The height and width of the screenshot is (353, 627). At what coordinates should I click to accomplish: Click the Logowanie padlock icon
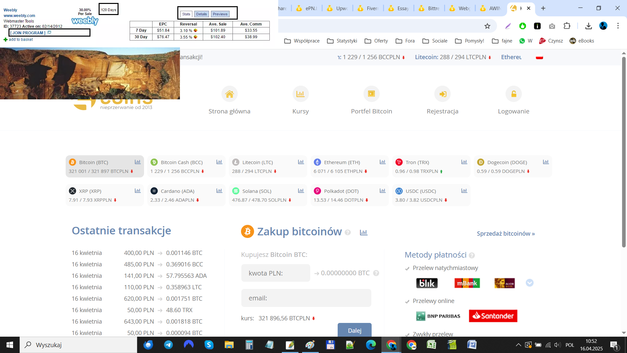coord(513,94)
